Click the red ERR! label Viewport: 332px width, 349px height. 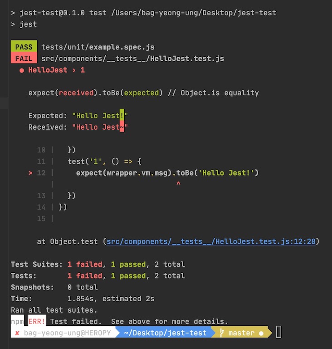37,321
